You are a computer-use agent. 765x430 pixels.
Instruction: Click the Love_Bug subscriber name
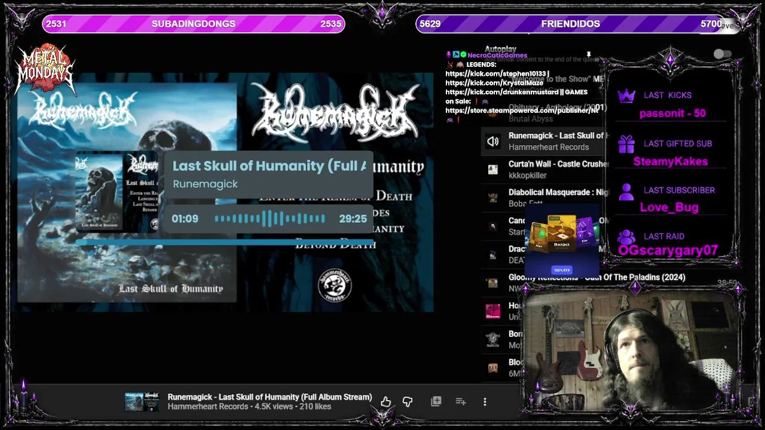(x=669, y=207)
